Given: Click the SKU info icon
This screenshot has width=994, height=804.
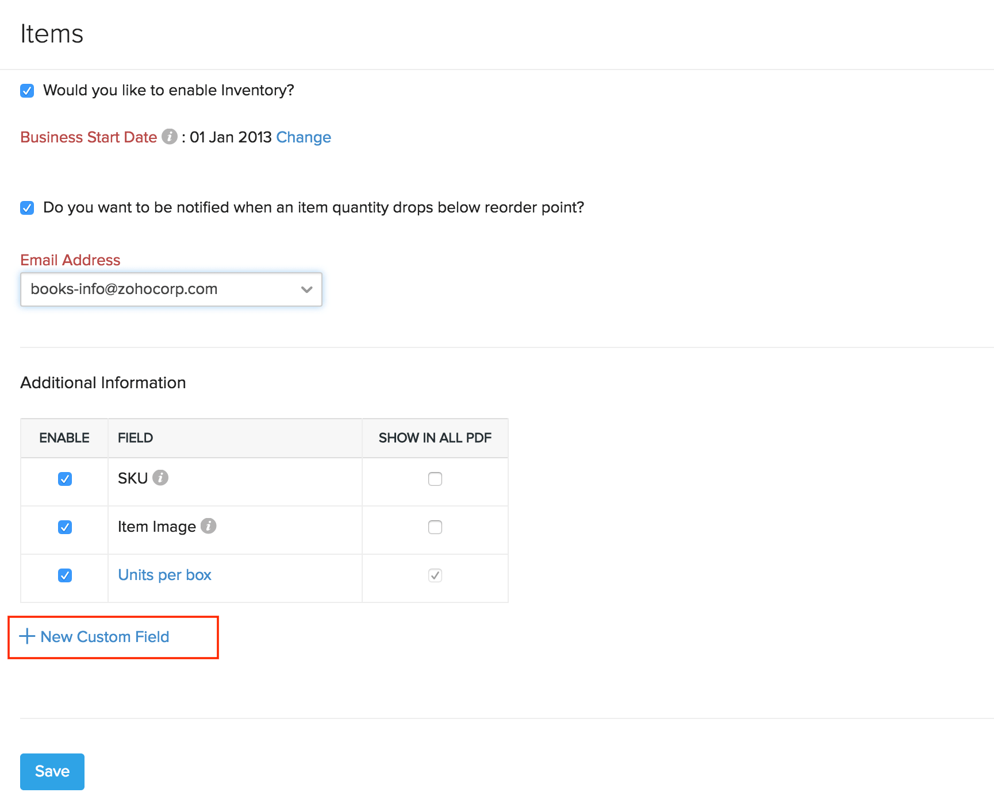Looking at the screenshot, I should (x=160, y=478).
